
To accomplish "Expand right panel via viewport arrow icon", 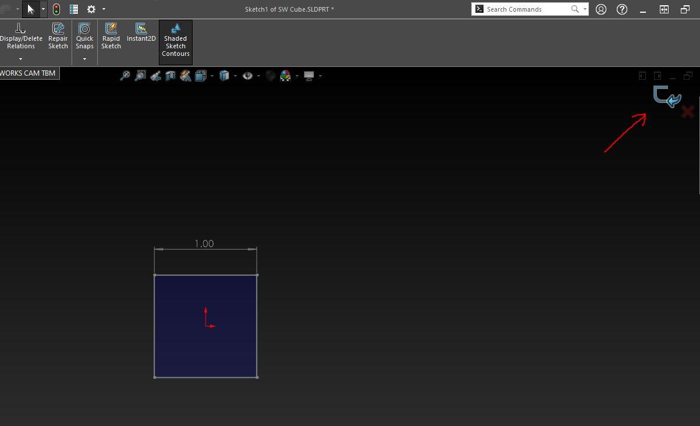I will point(658,76).
